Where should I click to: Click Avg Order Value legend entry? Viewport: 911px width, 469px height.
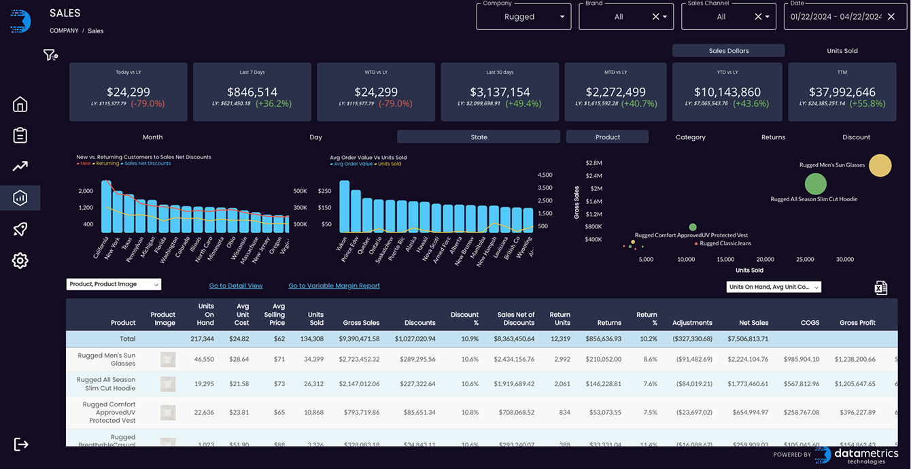coord(351,164)
